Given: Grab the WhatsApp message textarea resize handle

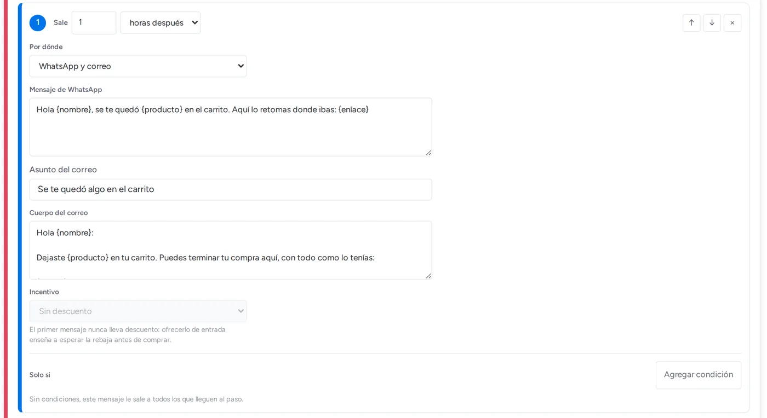Looking at the screenshot, I should [x=428, y=153].
